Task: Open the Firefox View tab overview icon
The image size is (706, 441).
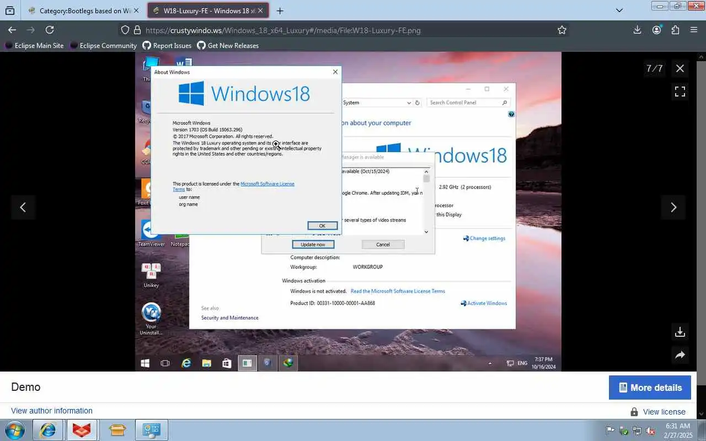Action: point(10,10)
